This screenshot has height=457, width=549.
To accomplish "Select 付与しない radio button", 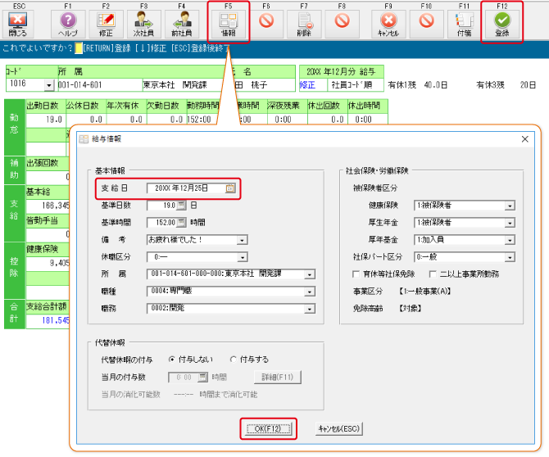I will [x=171, y=360].
